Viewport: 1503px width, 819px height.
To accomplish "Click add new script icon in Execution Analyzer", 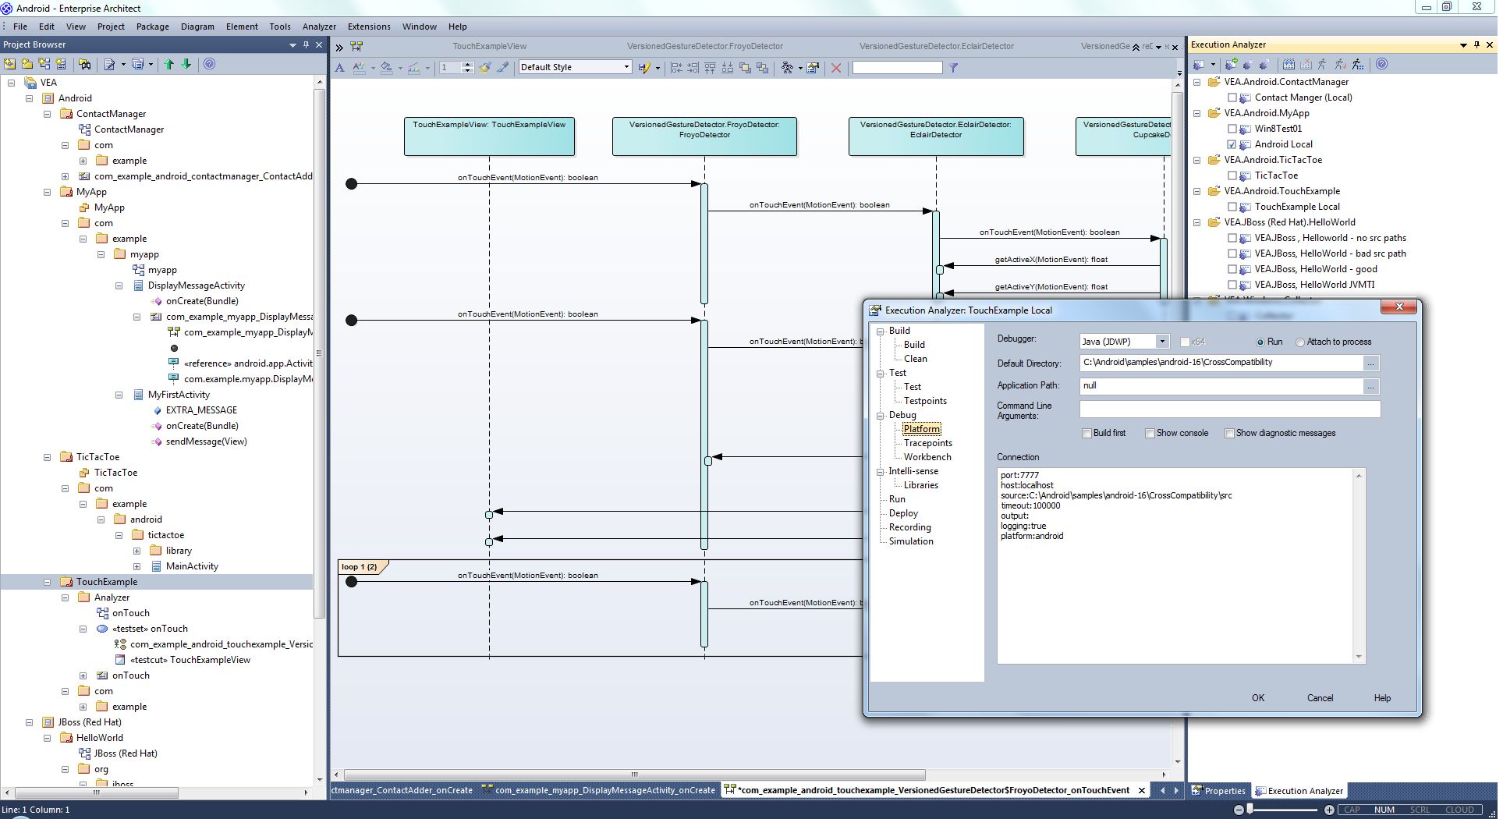I will 1232,65.
